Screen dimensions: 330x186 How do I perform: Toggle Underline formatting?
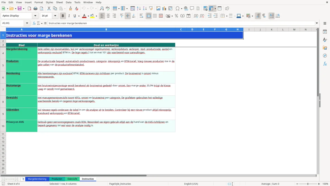coord(75,16)
